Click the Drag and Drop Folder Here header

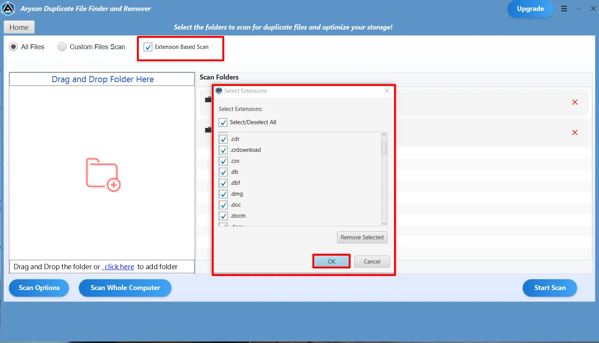pos(102,79)
